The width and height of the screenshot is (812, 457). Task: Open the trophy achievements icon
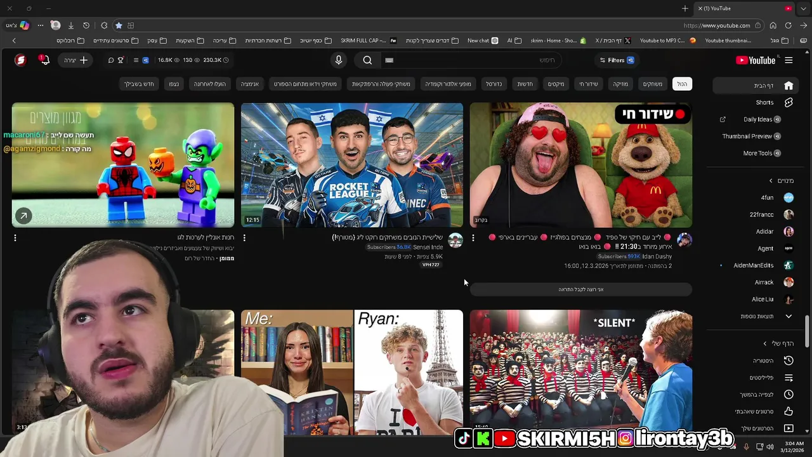point(121,60)
